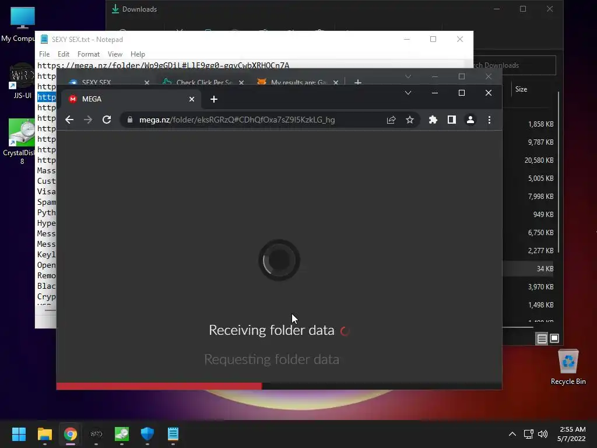Viewport: 597px width, 448px height.
Task: Click the lock icon in address bar
Action: coord(130,120)
